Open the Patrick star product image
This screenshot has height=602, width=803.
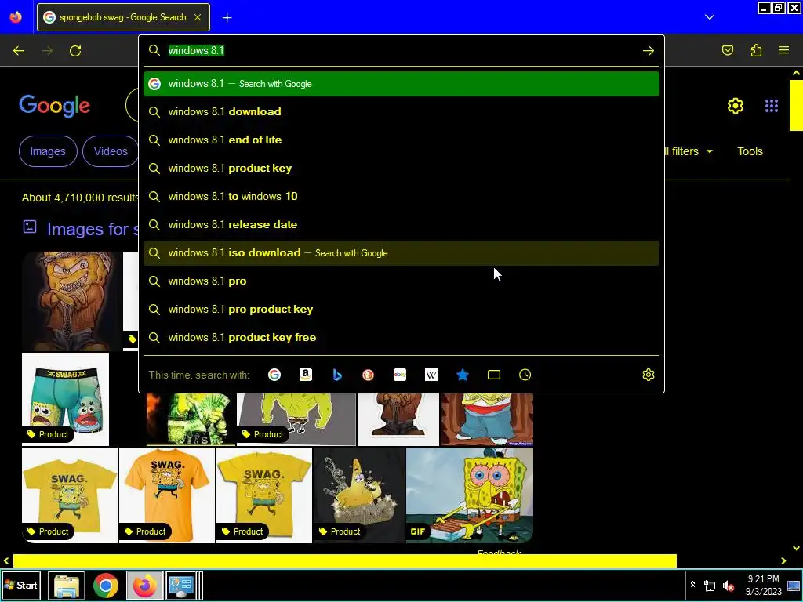coord(359,495)
